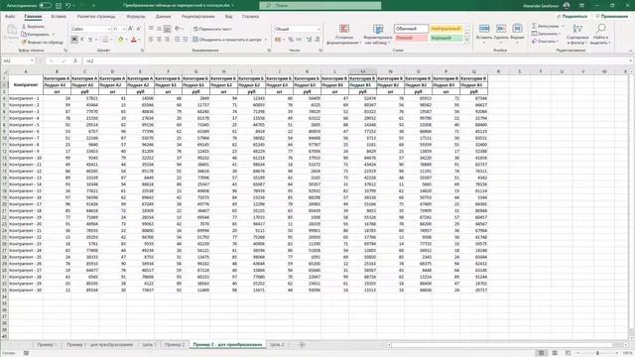
Task: Expand the cell styles gallery
Action: [466, 40]
